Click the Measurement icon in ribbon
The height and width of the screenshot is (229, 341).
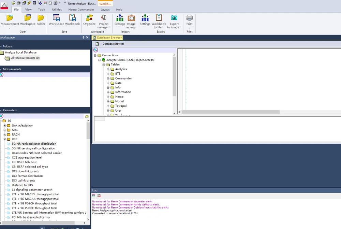(10, 20)
